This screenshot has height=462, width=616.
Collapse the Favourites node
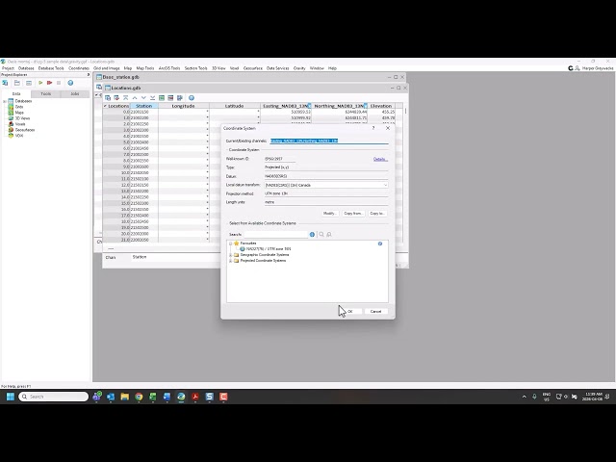231,244
